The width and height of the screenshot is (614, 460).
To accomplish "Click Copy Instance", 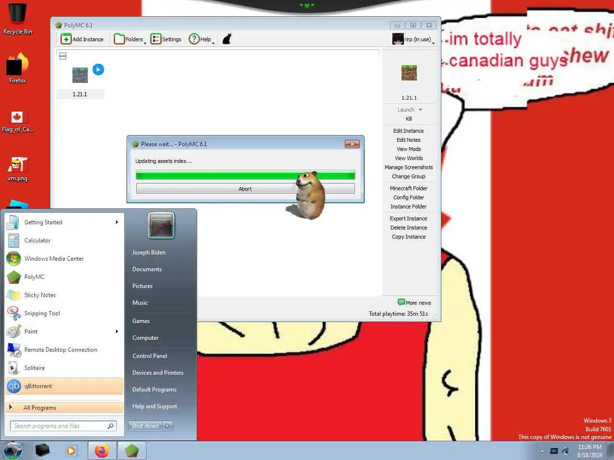I will click(x=409, y=237).
